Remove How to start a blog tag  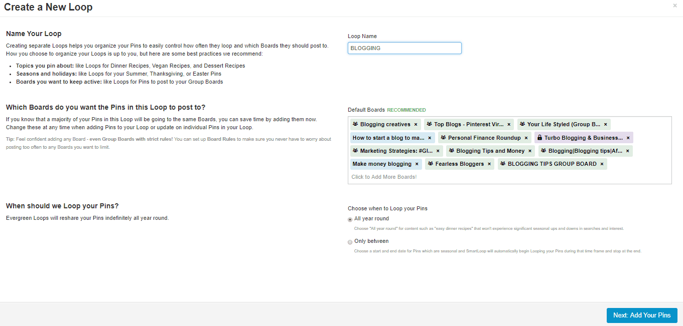(x=430, y=138)
